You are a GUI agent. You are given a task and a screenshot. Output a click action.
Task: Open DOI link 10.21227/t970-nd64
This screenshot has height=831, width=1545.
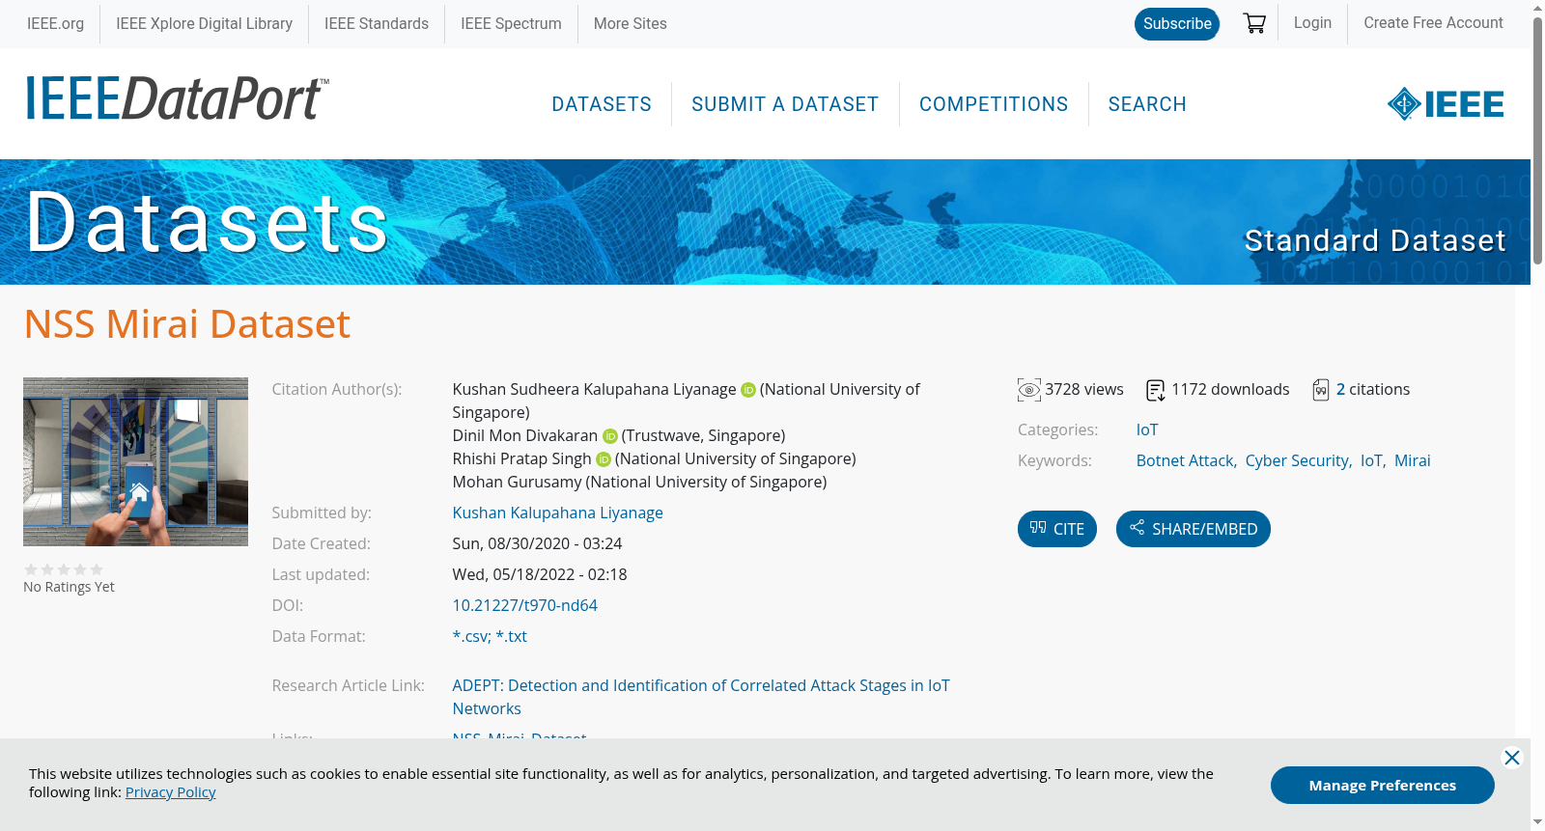click(524, 605)
